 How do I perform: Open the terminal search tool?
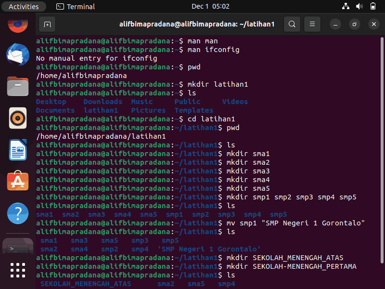(292, 24)
